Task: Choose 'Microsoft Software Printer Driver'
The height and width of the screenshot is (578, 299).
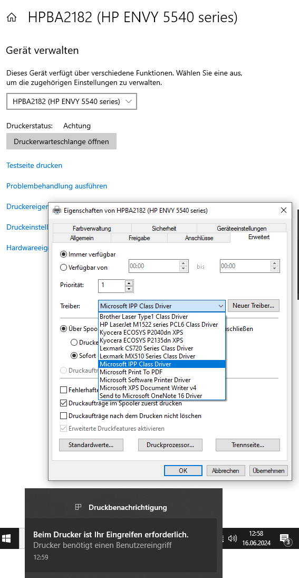Action: [162, 380]
